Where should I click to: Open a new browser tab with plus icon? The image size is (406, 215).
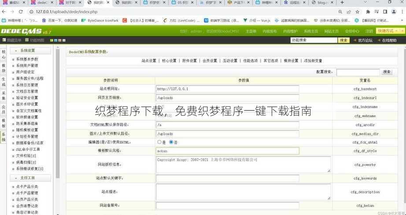coord(342,2)
